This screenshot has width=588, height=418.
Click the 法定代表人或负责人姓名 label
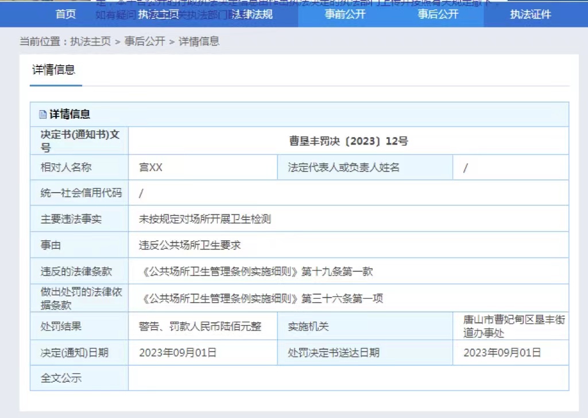click(x=343, y=167)
